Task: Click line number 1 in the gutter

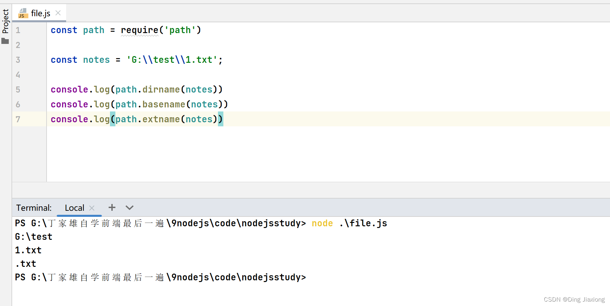Action: [18, 30]
